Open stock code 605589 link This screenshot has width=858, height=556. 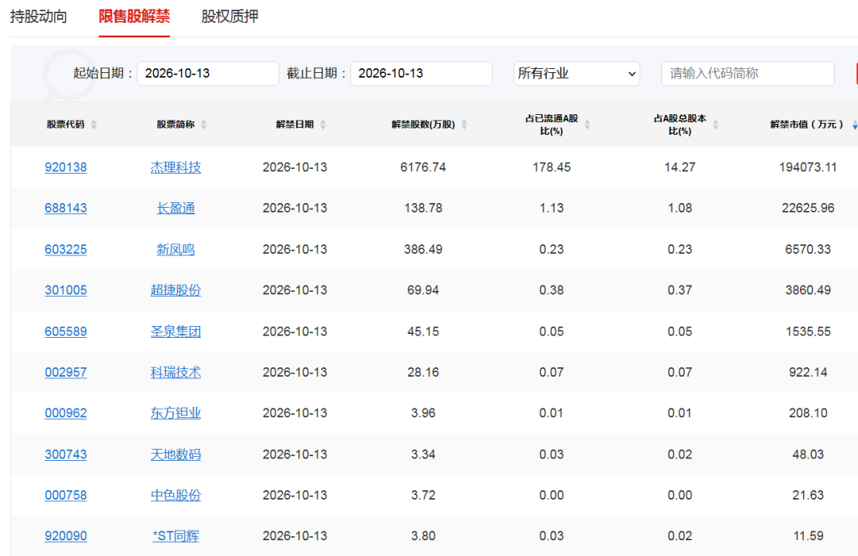coord(66,332)
